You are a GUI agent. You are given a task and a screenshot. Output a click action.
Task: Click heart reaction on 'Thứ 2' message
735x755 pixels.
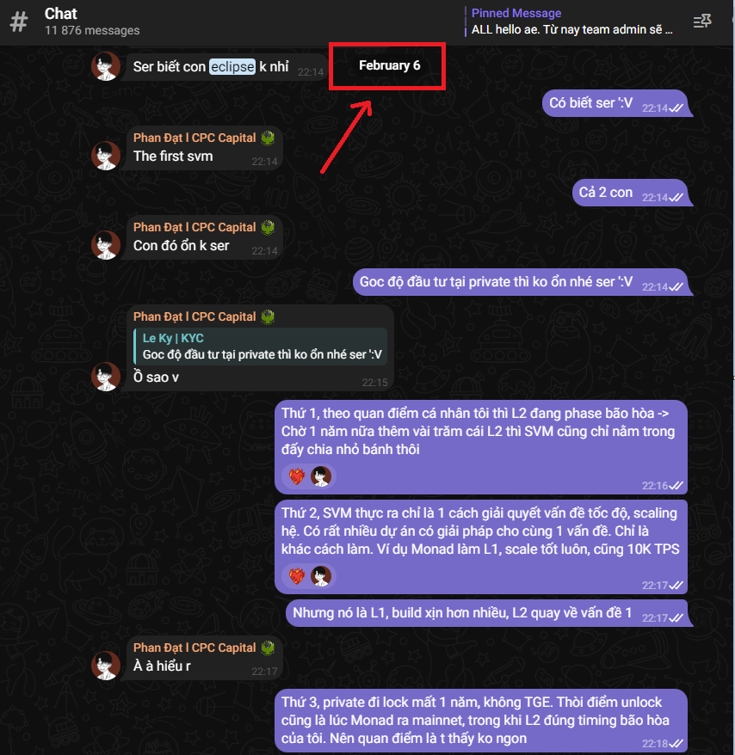(297, 576)
